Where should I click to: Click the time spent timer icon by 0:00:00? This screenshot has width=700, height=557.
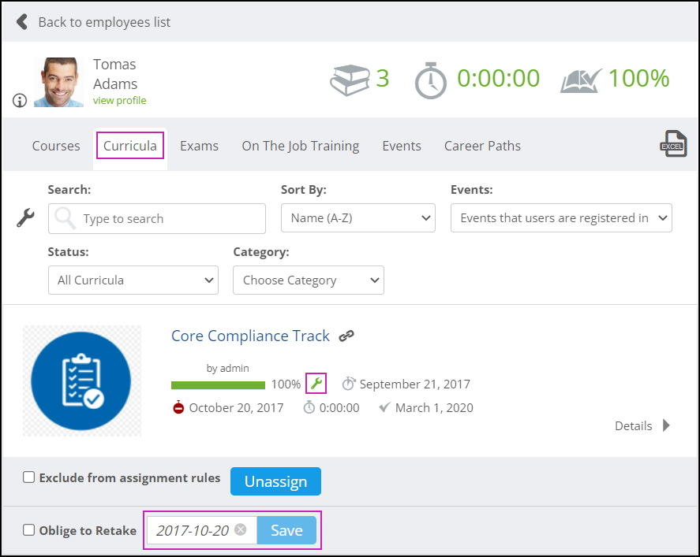(309, 407)
